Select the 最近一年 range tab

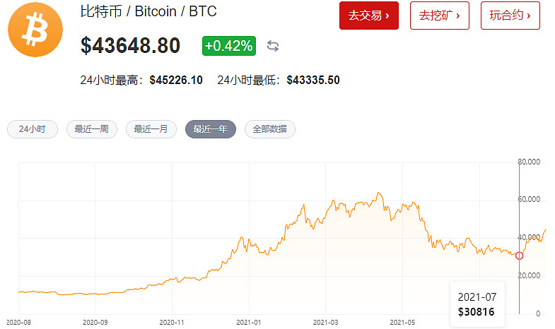pyautogui.click(x=210, y=129)
